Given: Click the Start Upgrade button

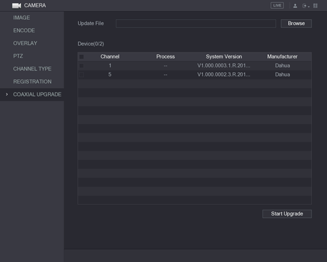Looking at the screenshot, I should (287, 214).
